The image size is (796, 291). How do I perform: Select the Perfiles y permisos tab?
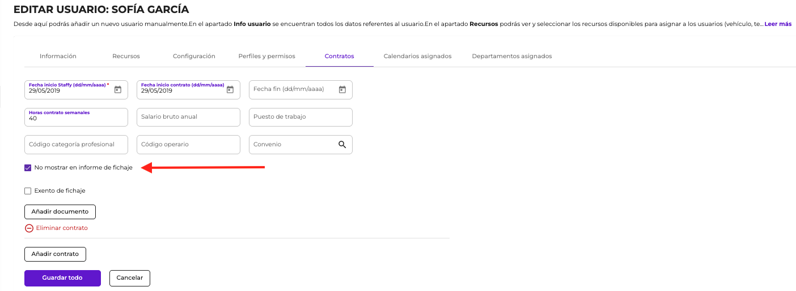tap(266, 57)
